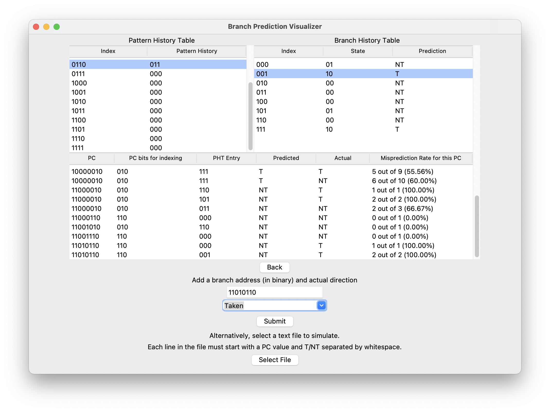
Task: Select highlighted PHT row 0110
Action: tap(157, 65)
